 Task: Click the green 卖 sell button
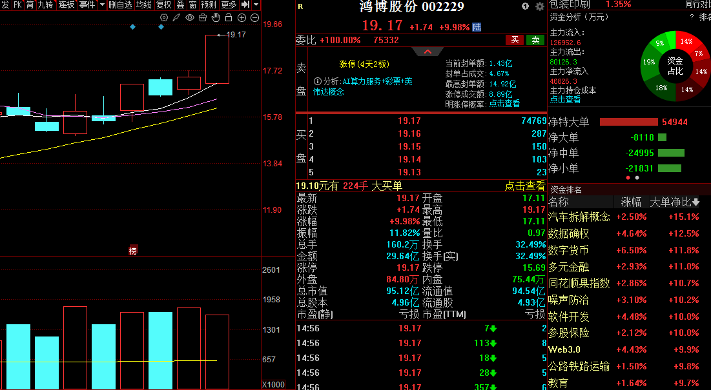(x=535, y=40)
